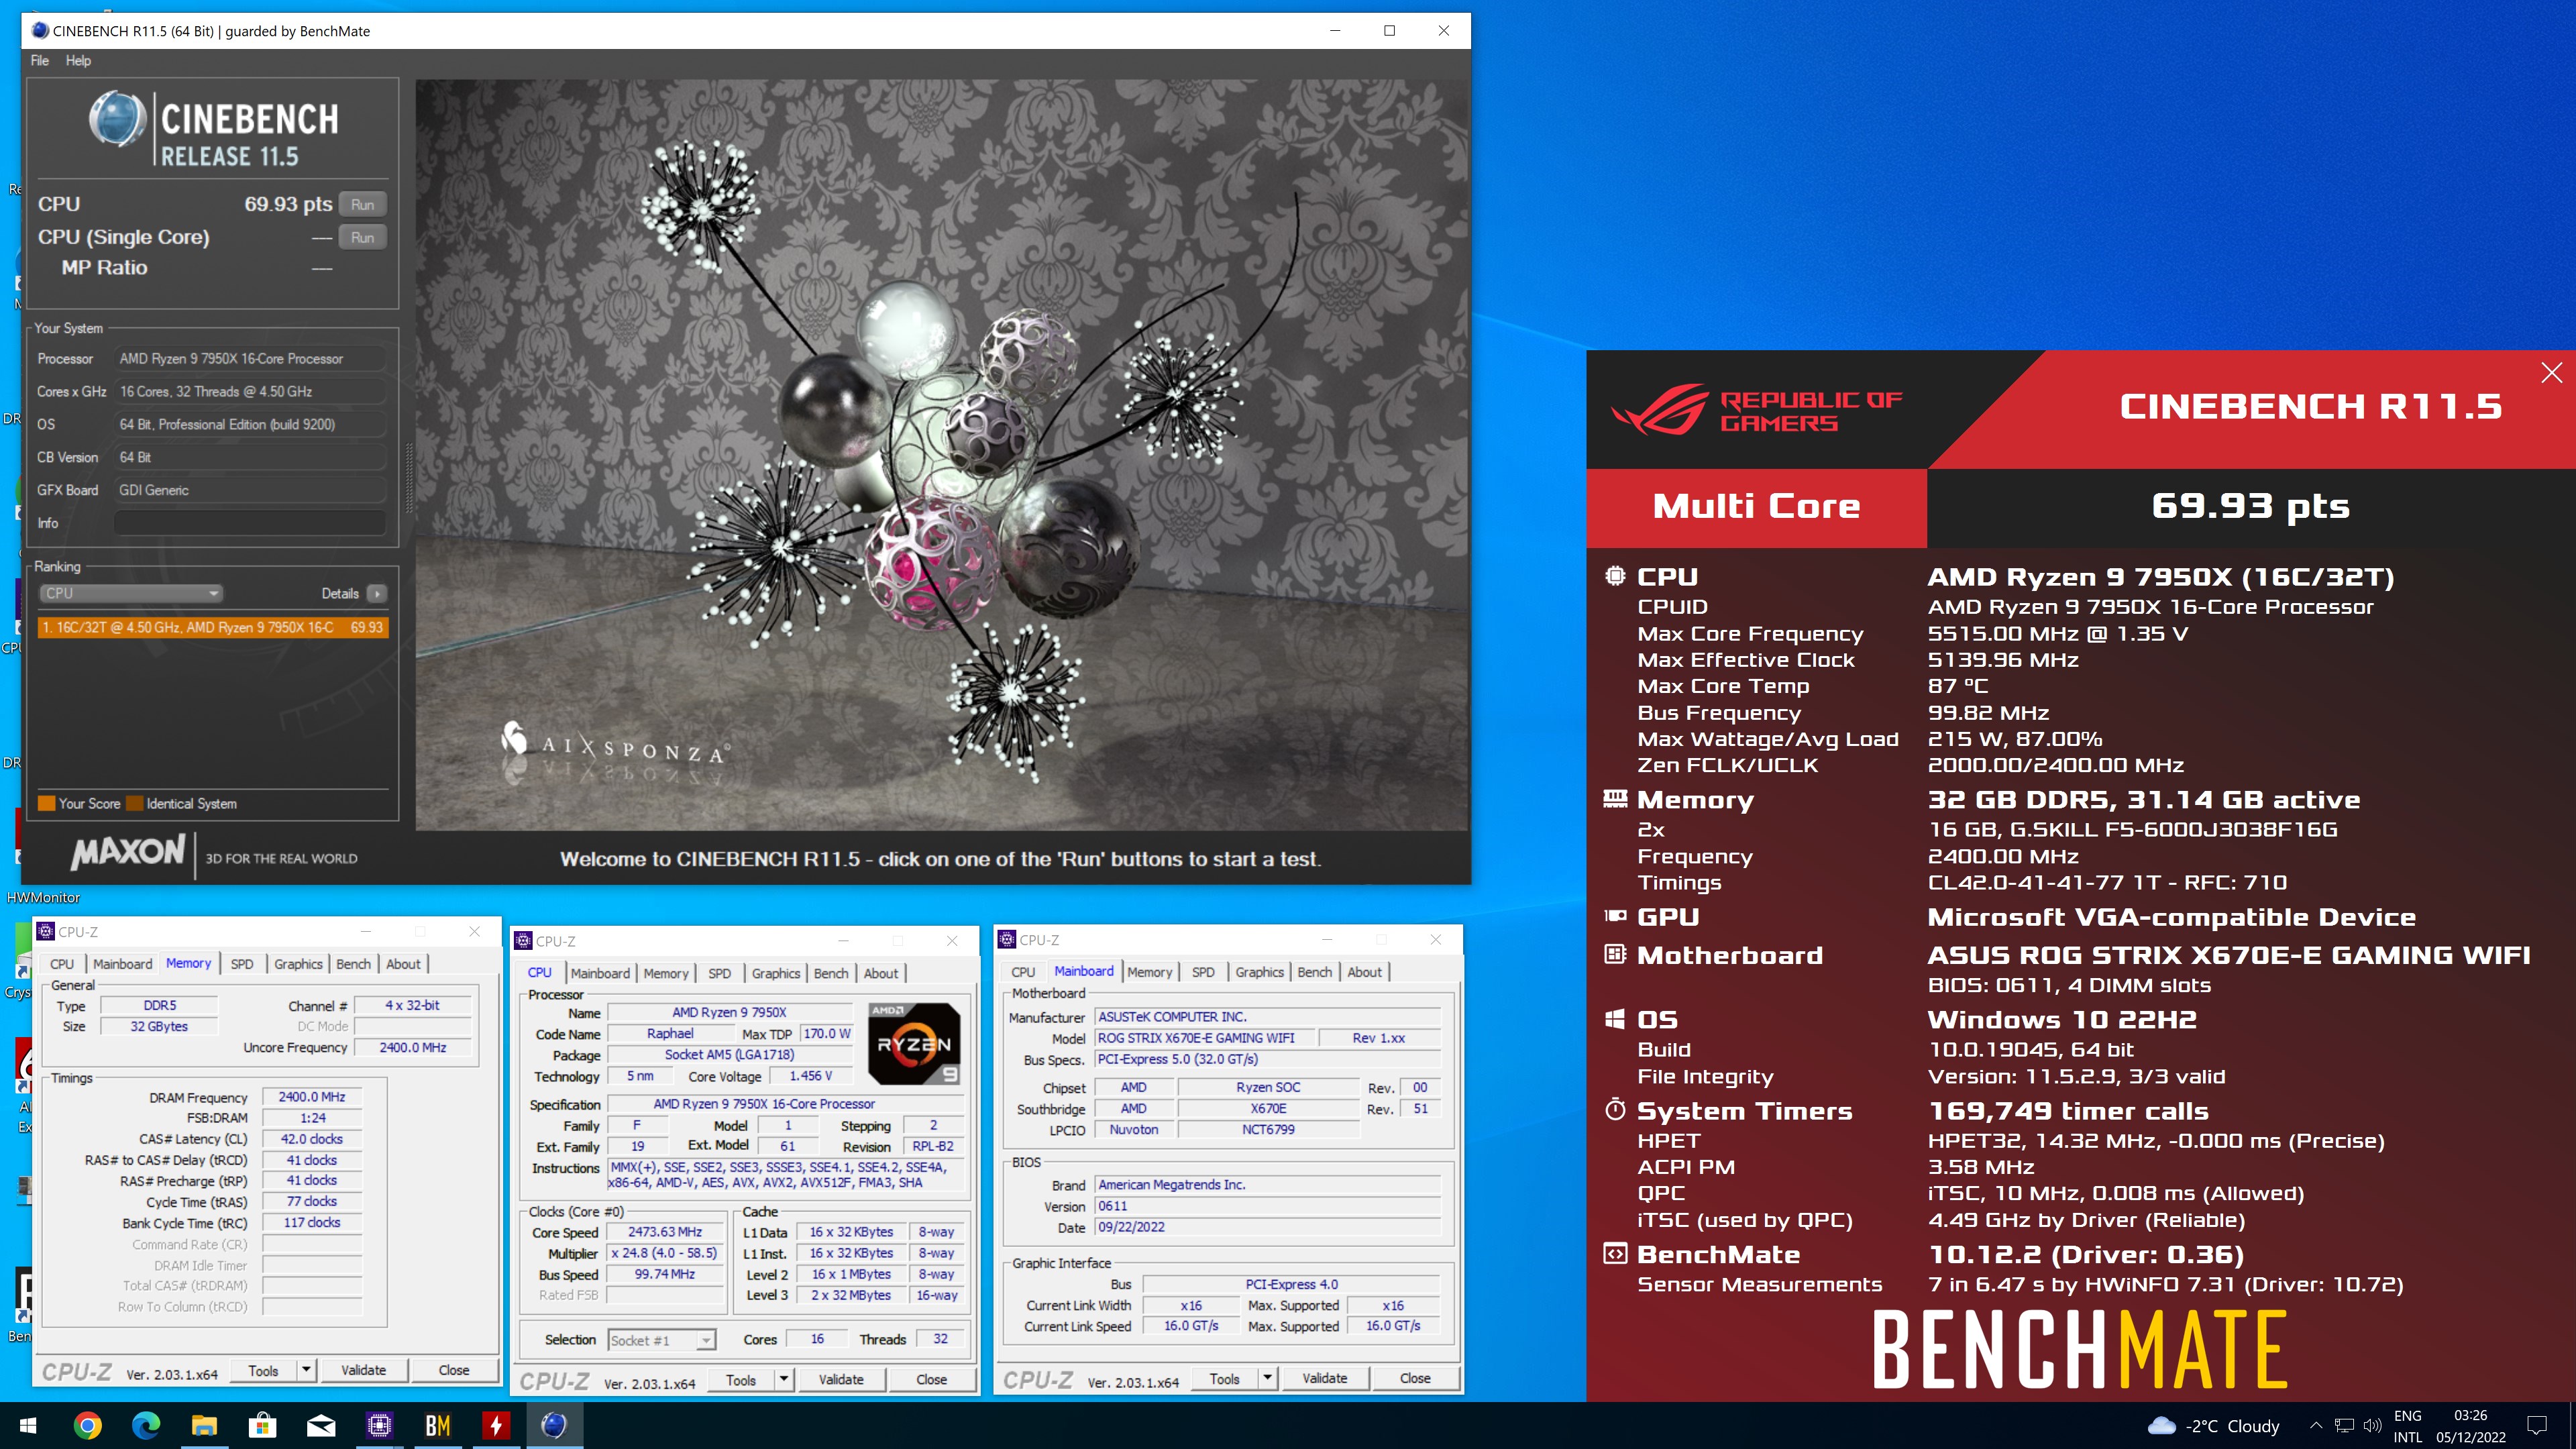2576x1449 pixels.
Task: Click Validate in CPU-Z Memory window
Action: (363, 1370)
